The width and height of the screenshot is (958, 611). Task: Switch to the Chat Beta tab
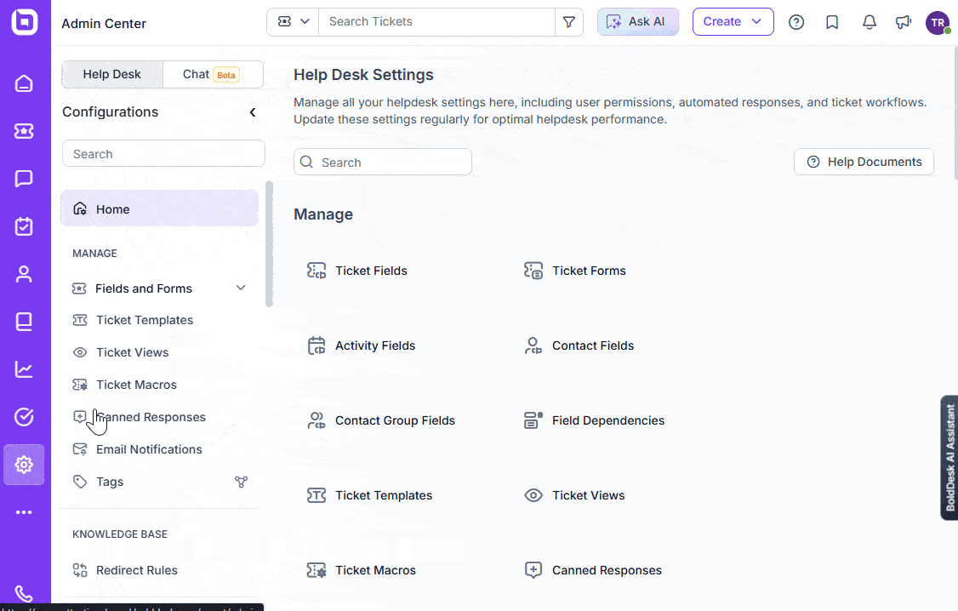(x=213, y=74)
